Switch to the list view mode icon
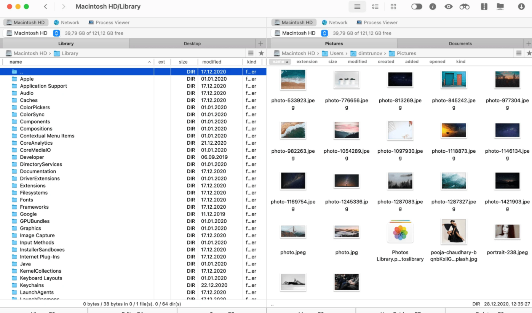 pos(357,6)
